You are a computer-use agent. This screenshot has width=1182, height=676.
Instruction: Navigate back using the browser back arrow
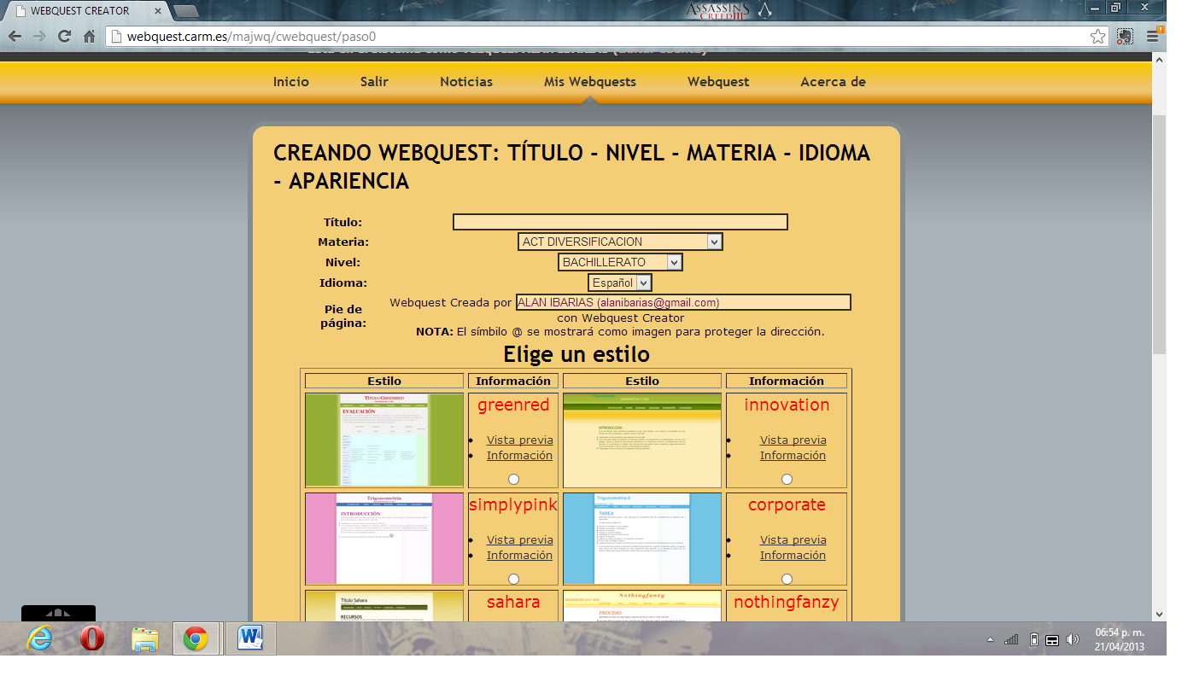[x=14, y=37]
